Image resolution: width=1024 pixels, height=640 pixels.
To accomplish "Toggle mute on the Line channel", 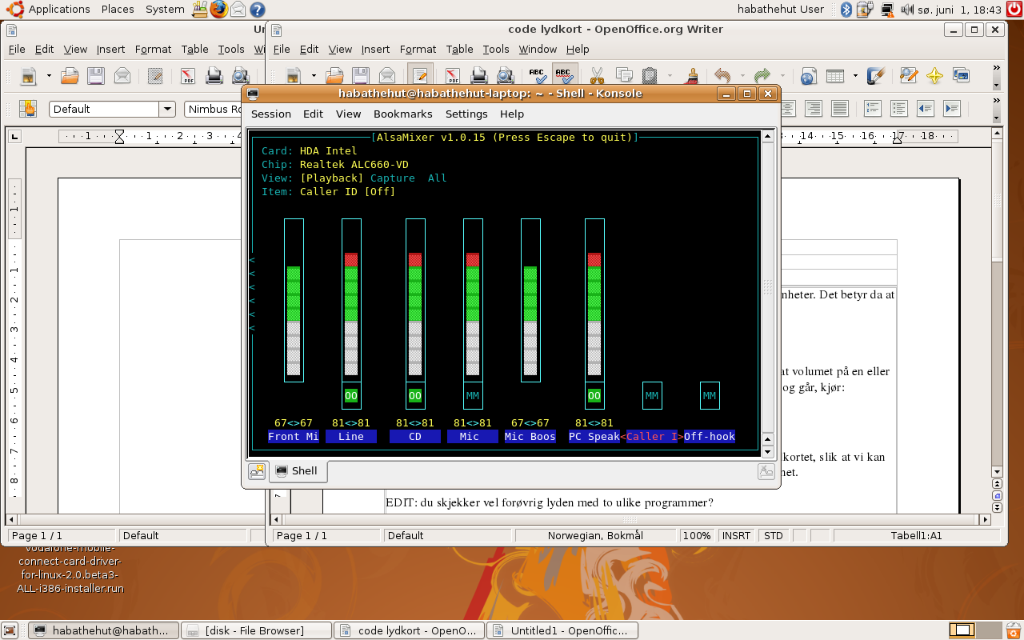I will [351, 395].
